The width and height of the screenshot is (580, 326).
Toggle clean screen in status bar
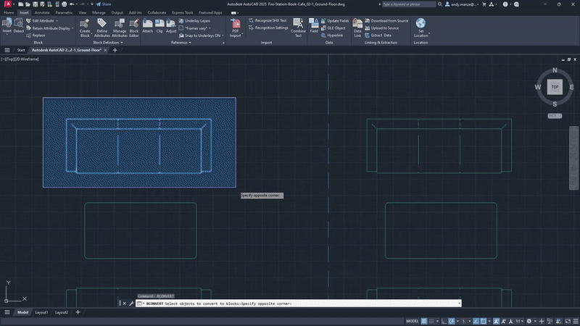568,321
